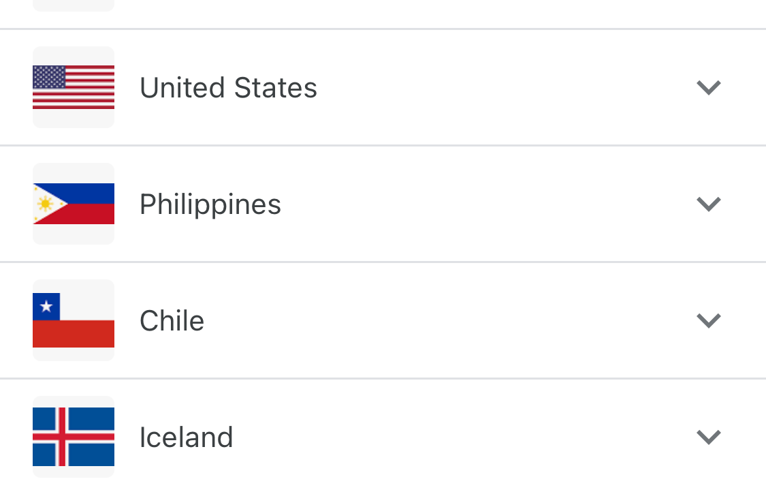Viewport: 766px width, 492px height.
Task: Click the red cross on Iceland's flag
Action: [x=62, y=437]
